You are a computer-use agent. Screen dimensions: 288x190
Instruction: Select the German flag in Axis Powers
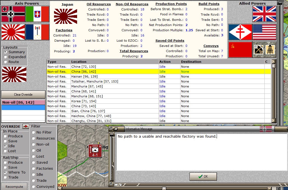[x=13, y=14]
